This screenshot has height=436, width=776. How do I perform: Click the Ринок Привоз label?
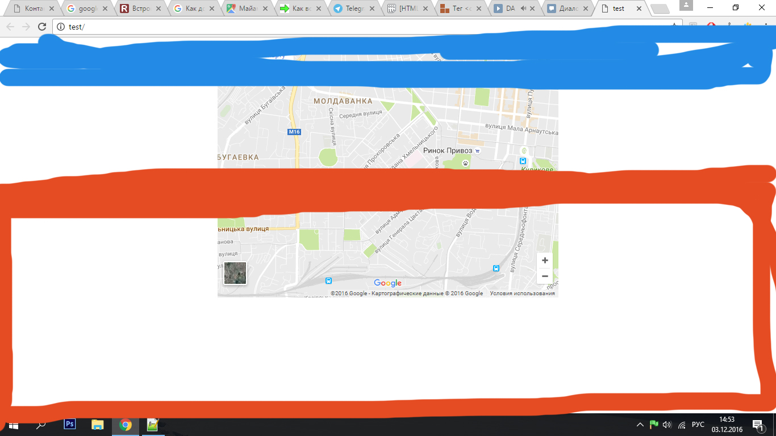pyautogui.click(x=448, y=150)
